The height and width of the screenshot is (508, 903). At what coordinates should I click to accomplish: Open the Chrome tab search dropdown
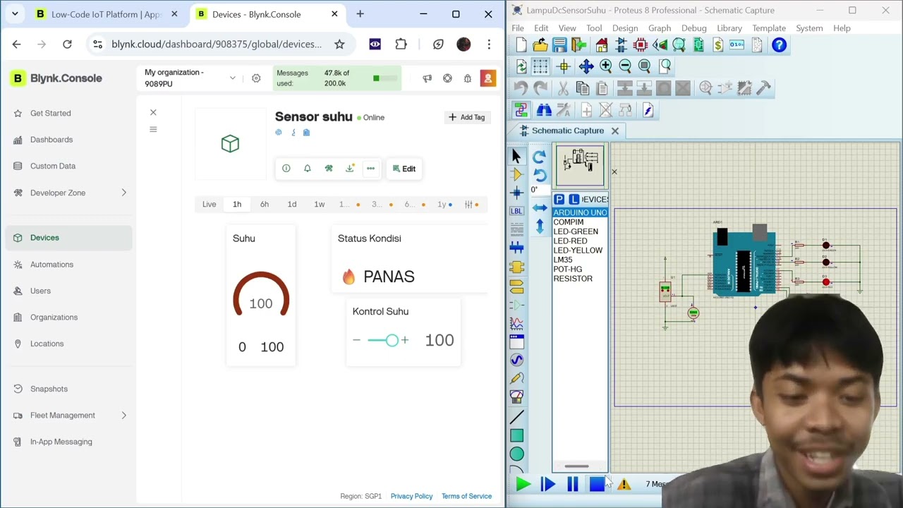[x=15, y=14]
